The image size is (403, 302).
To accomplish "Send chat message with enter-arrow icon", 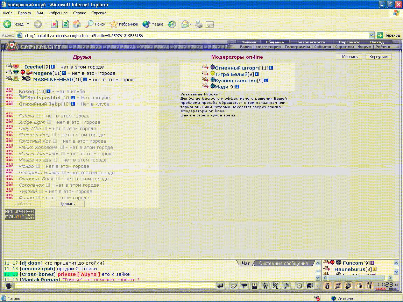I will (220, 286).
